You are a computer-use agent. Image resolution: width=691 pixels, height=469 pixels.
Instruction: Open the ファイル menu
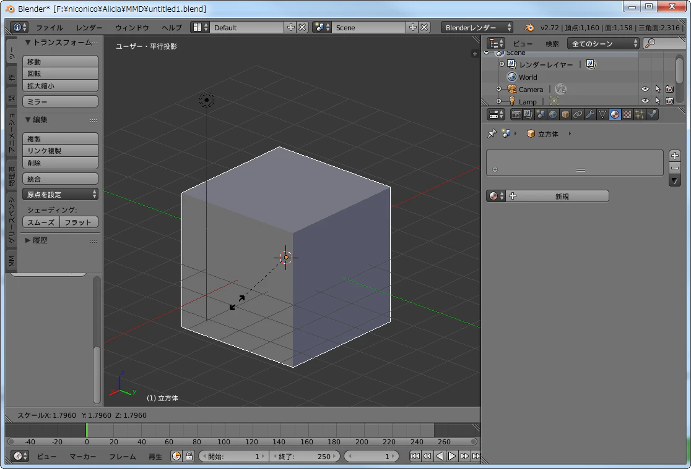[x=50, y=27]
